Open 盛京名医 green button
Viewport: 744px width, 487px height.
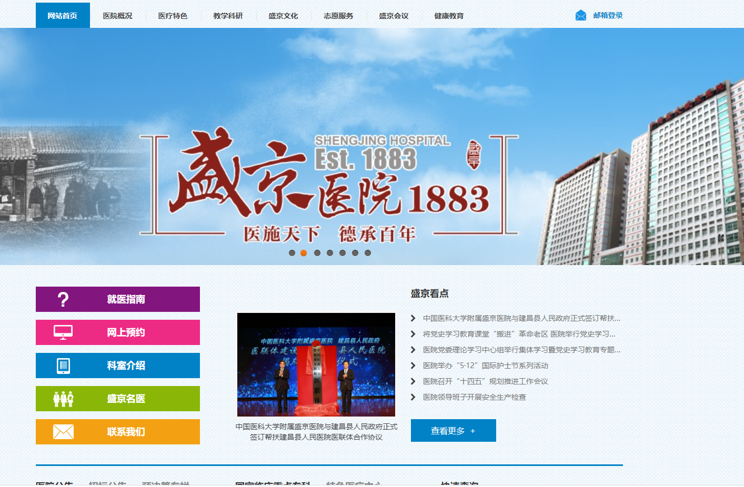coord(118,399)
